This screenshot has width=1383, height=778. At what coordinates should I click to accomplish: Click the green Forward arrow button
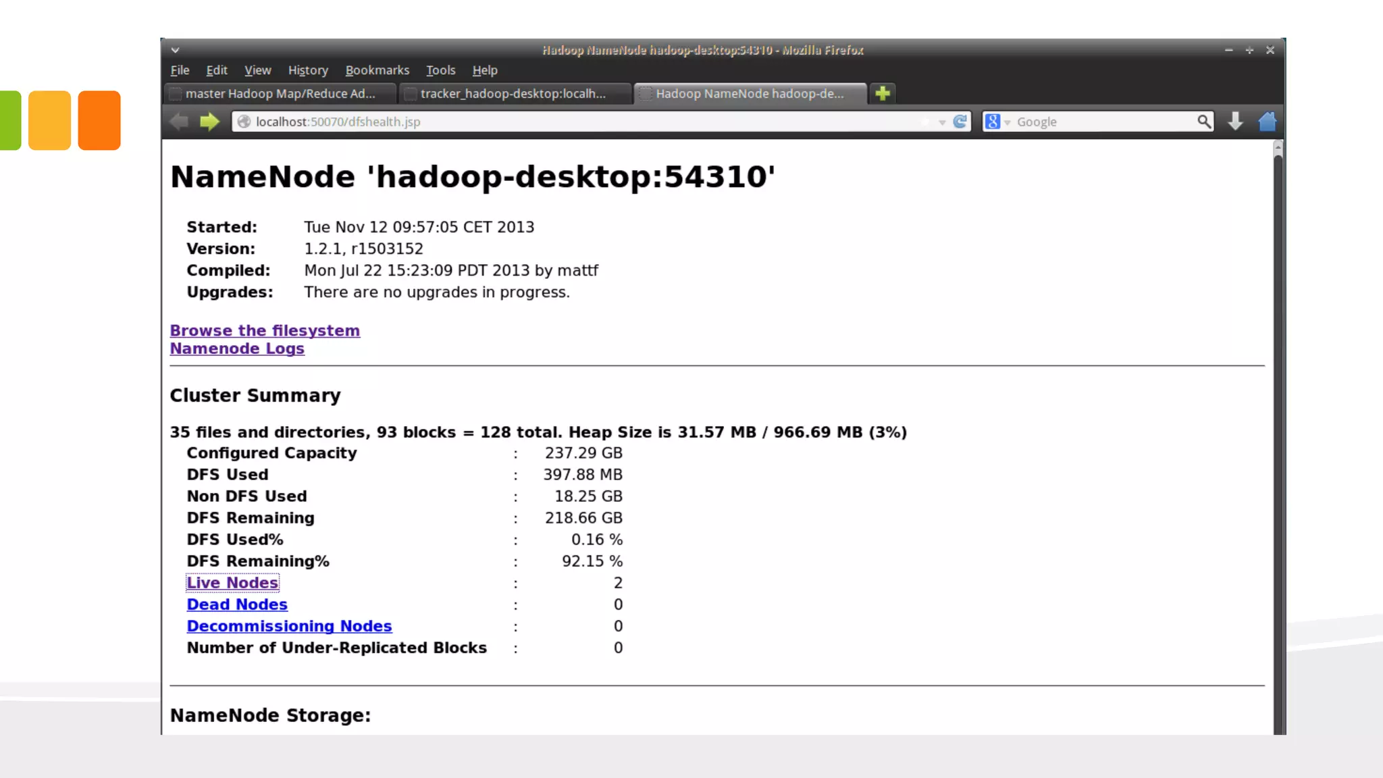coord(210,122)
